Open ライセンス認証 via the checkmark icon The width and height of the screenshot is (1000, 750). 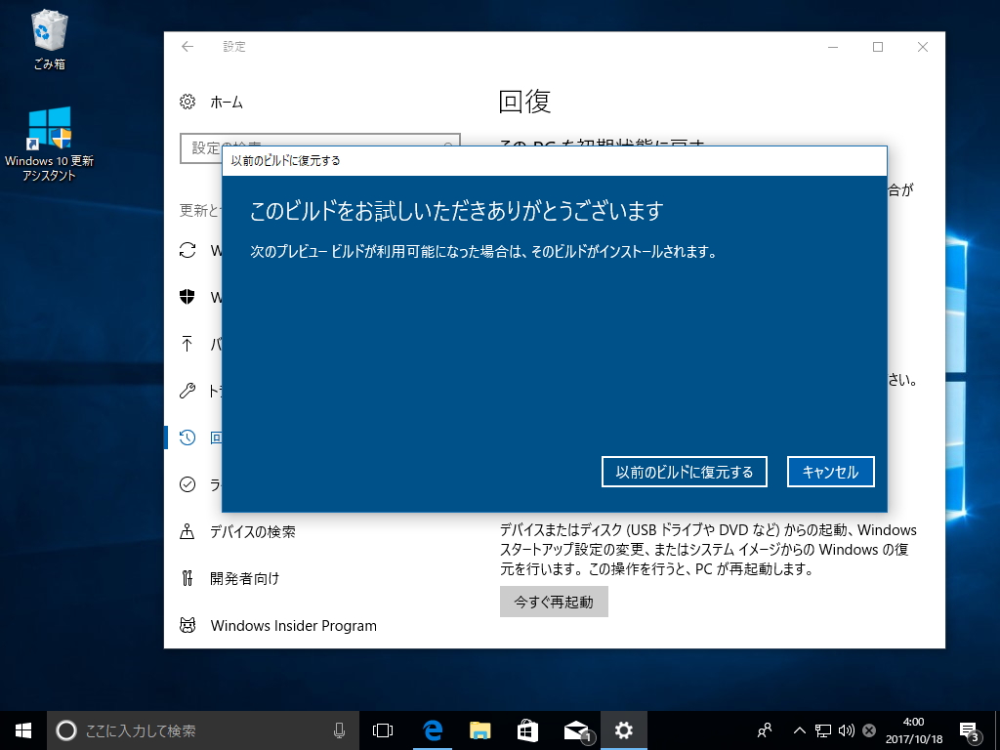pyautogui.click(x=187, y=484)
